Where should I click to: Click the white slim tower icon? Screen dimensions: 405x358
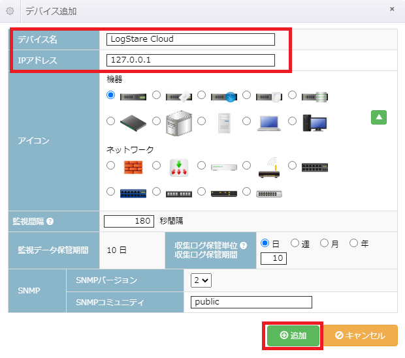[x=224, y=123]
